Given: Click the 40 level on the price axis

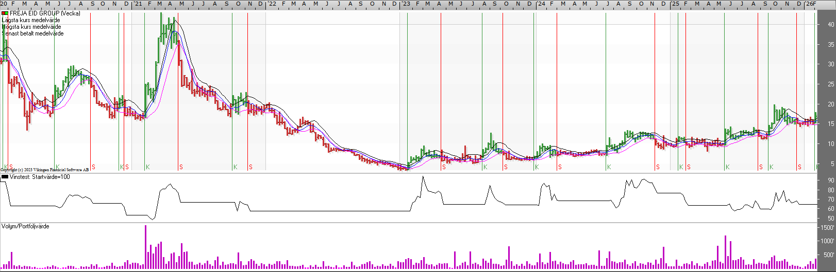Looking at the screenshot, I should [831, 25].
